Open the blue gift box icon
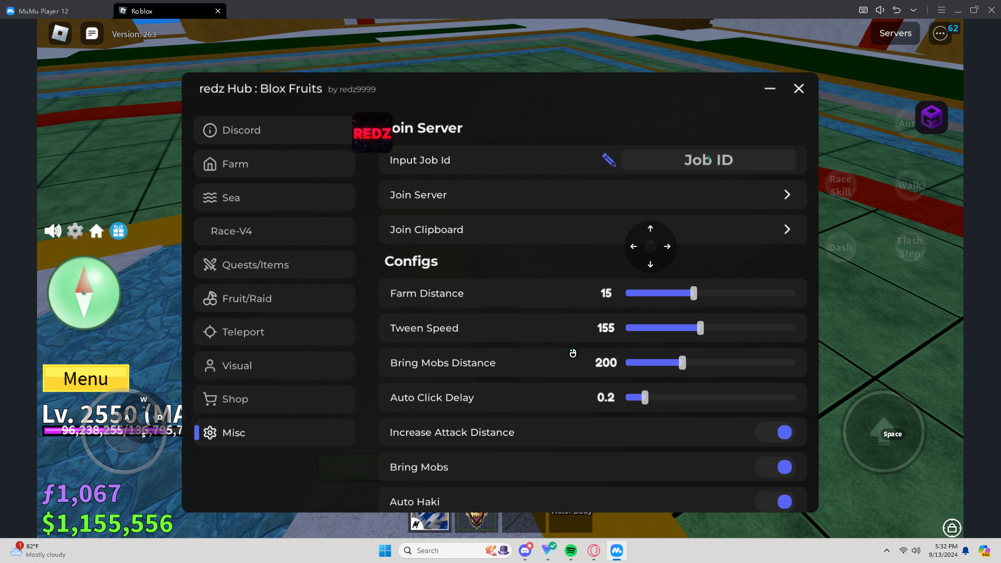The image size is (1001, 563). tap(118, 231)
